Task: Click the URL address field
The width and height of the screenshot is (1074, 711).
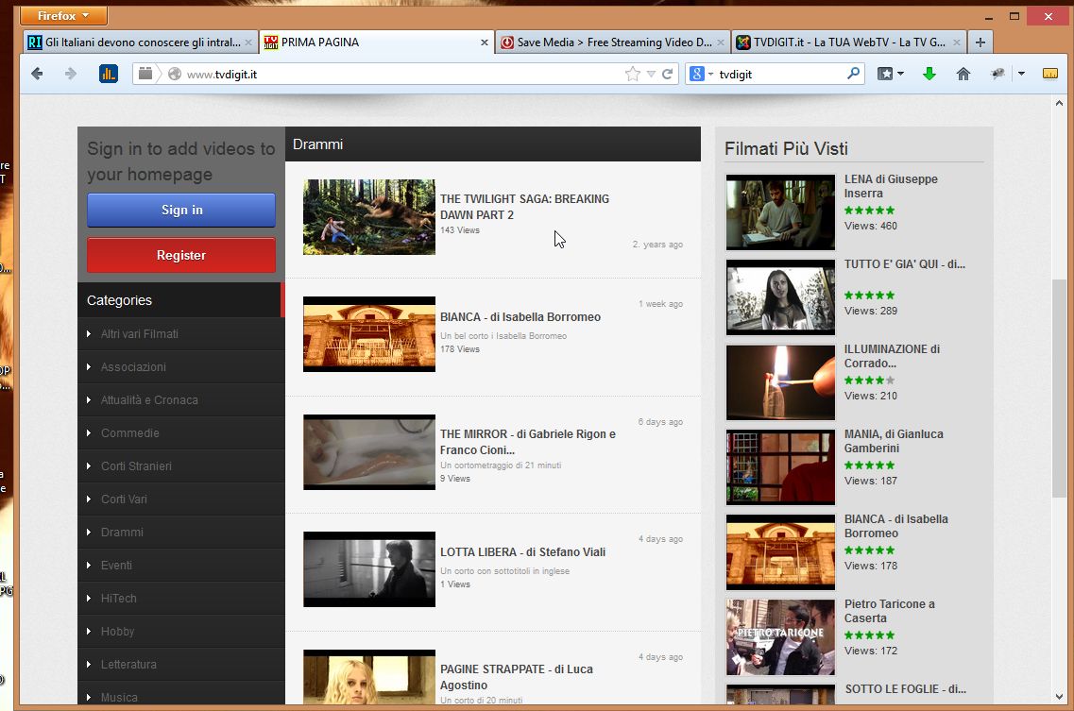Action: tap(404, 74)
